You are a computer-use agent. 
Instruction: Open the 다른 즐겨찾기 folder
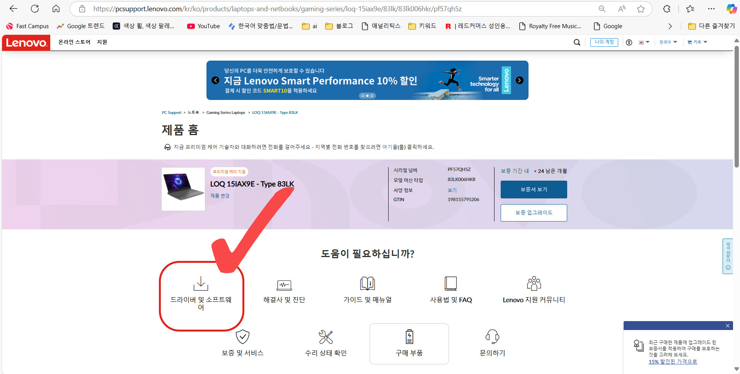point(711,26)
